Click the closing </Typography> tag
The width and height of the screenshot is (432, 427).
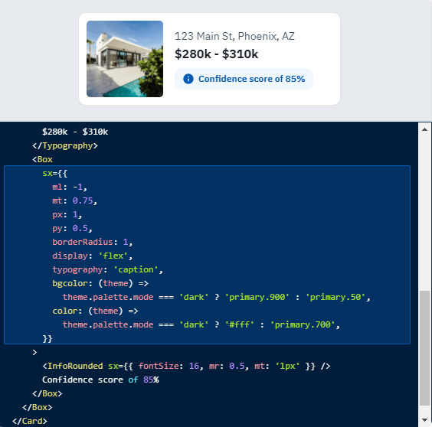pos(65,145)
